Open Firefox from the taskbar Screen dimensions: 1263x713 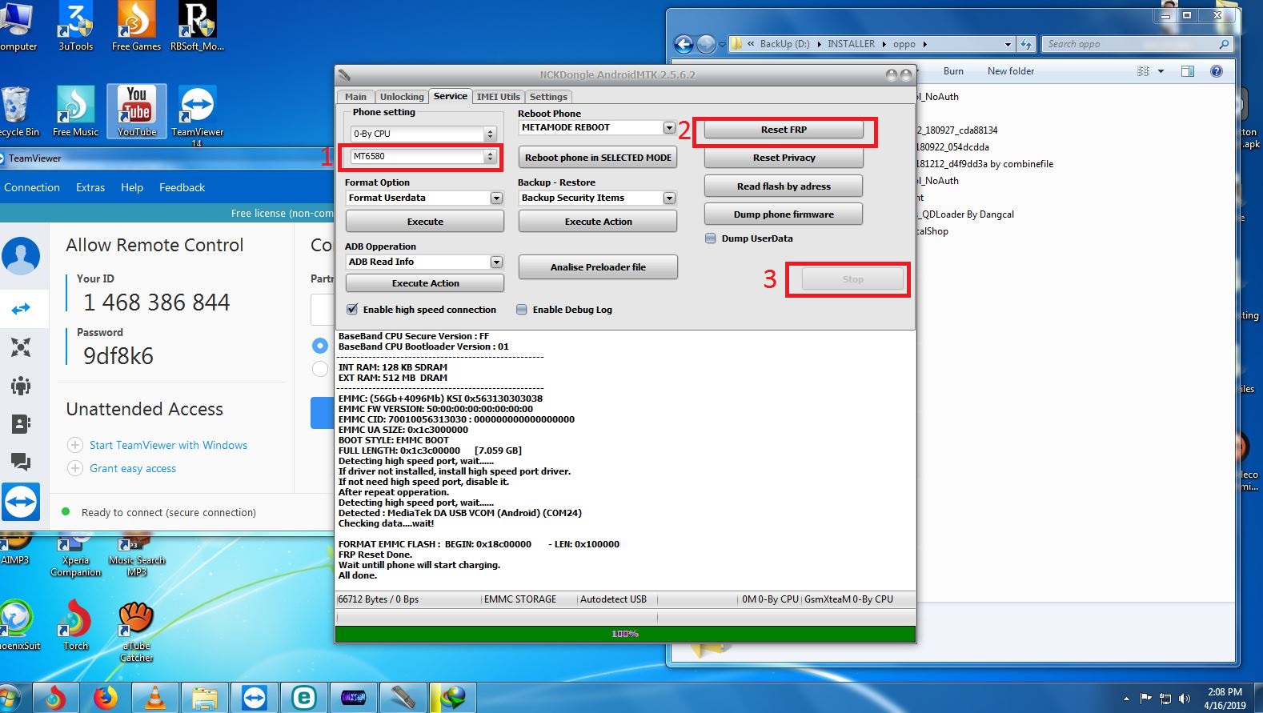coord(105,698)
